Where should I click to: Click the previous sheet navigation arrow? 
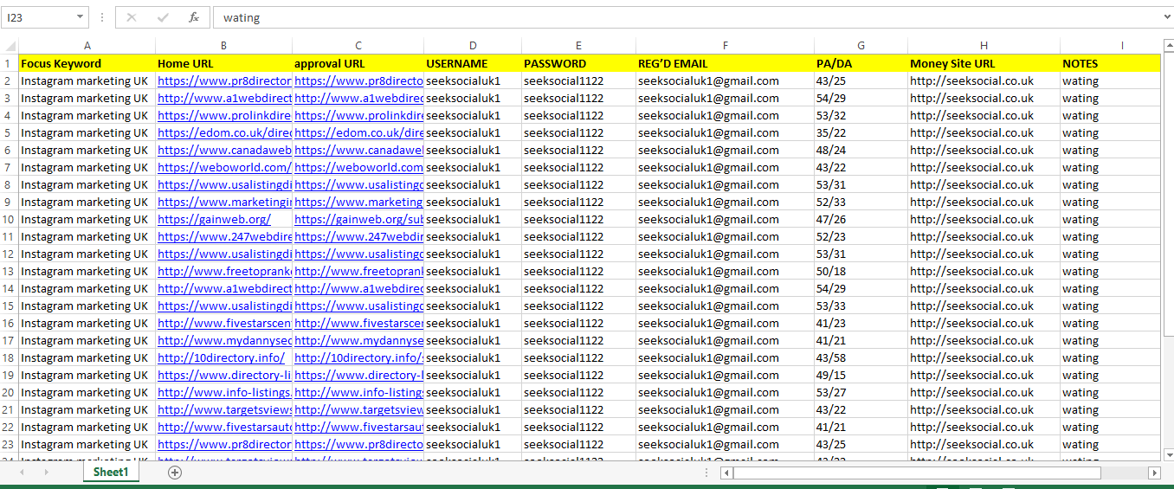(22, 472)
